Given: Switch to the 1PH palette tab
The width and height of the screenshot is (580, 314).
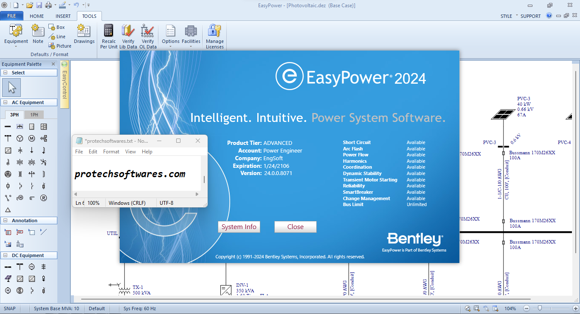Looking at the screenshot, I should click(x=34, y=115).
